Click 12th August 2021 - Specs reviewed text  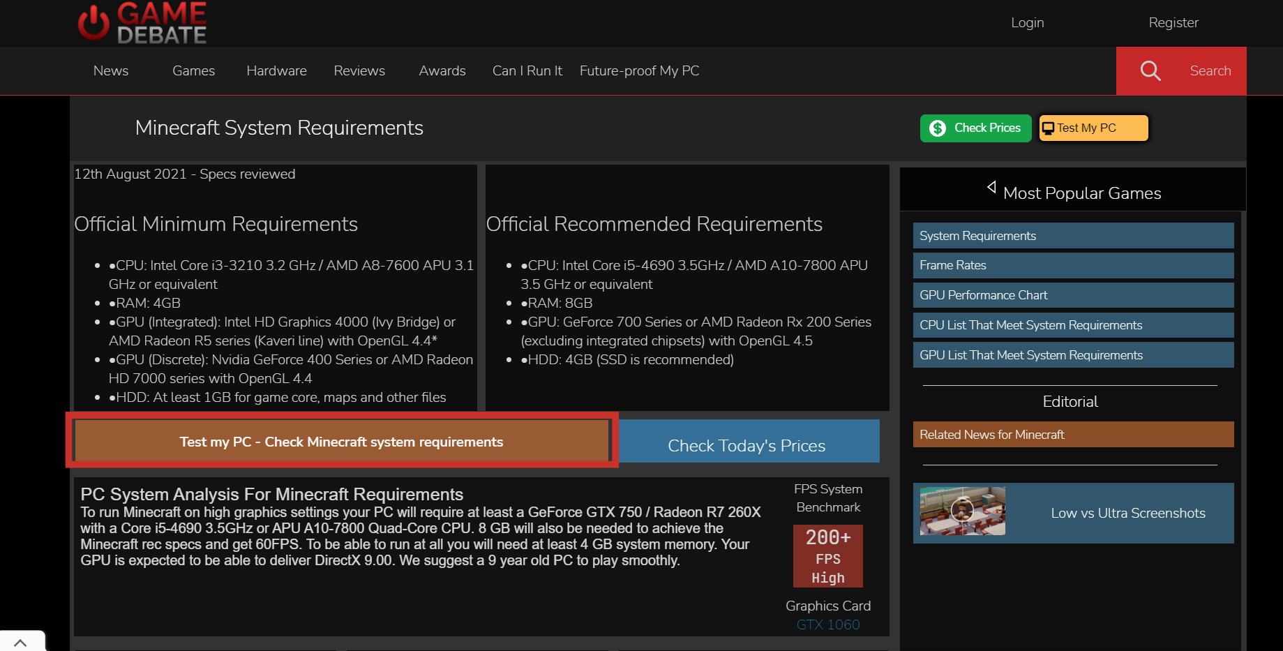pyautogui.click(x=185, y=174)
